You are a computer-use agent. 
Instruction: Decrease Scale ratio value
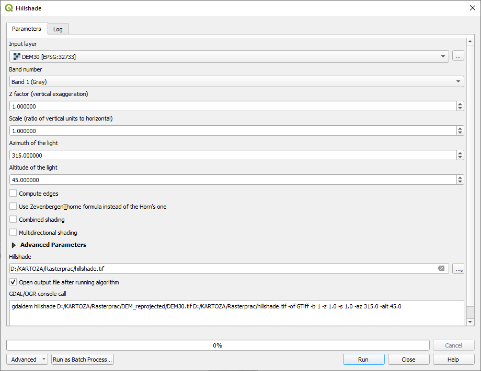tap(460, 133)
